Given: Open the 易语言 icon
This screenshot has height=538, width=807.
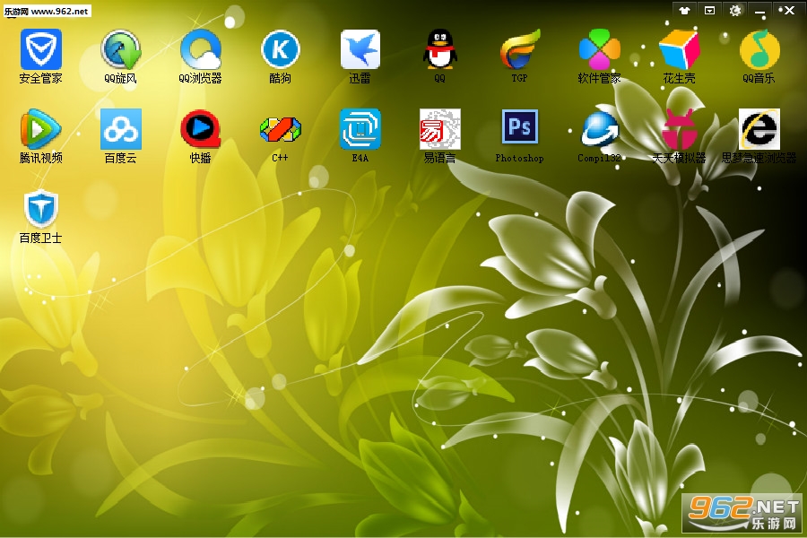Looking at the screenshot, I should click(x=439, y=129).
